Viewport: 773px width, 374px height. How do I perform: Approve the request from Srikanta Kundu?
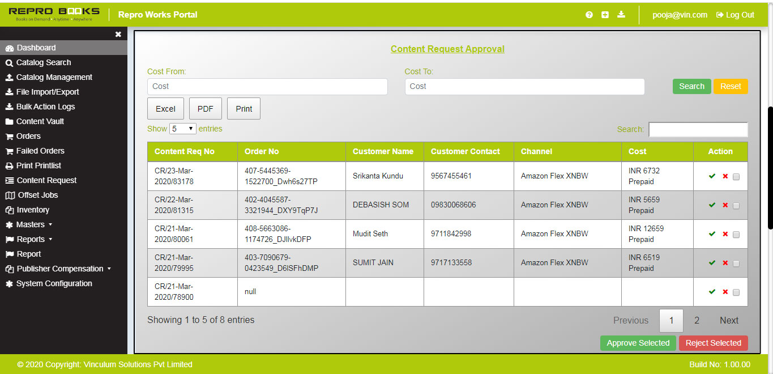tap(712, 176)
